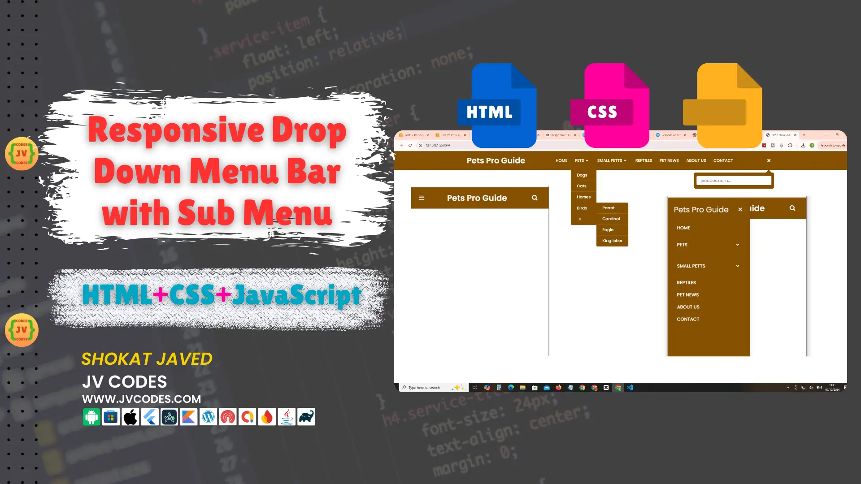Toggle the mobile menu close button
The width and height of the screenshot is (861, 484).
coord(741,209)
